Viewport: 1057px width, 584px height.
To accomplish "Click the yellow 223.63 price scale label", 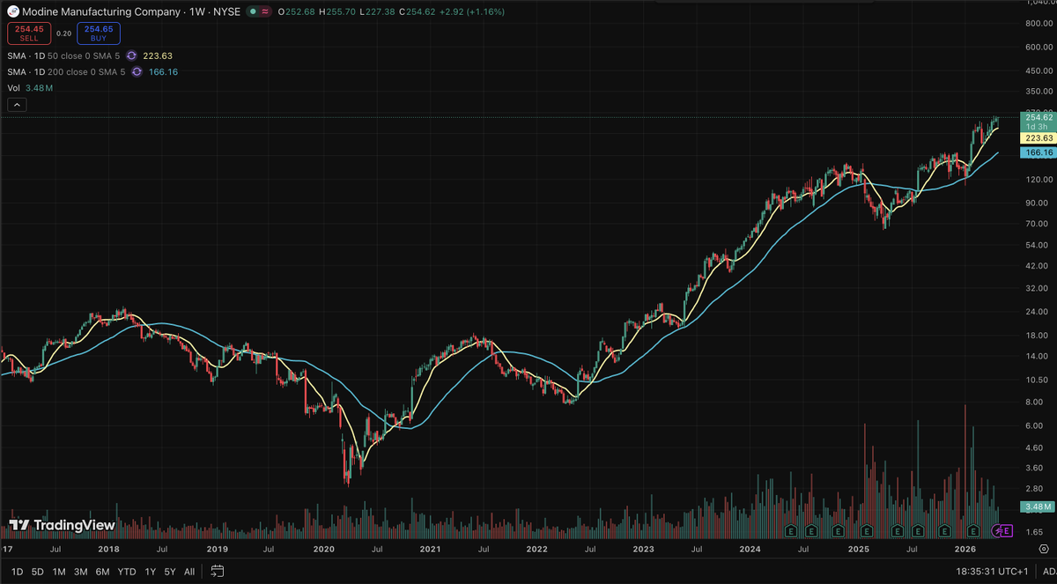I will pos(1037,138).
